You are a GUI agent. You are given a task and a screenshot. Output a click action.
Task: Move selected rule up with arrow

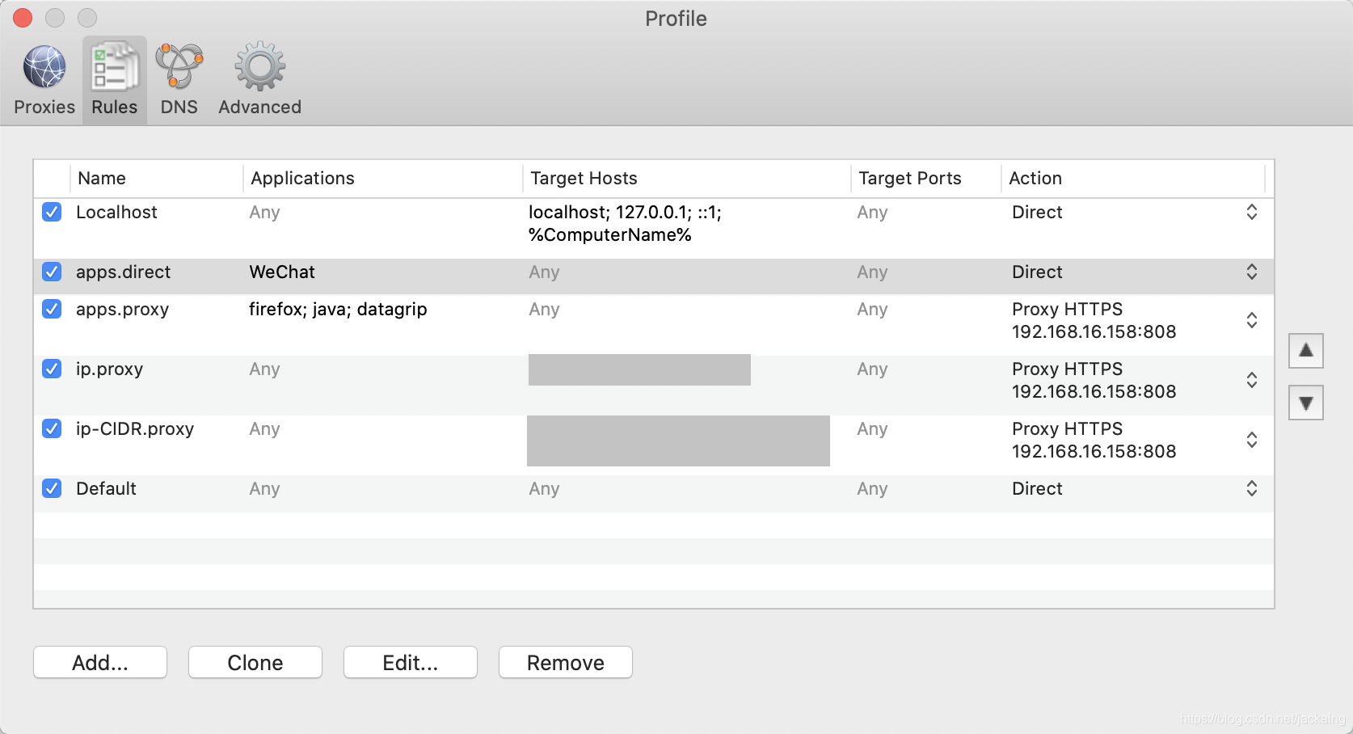coord(1305,351)
